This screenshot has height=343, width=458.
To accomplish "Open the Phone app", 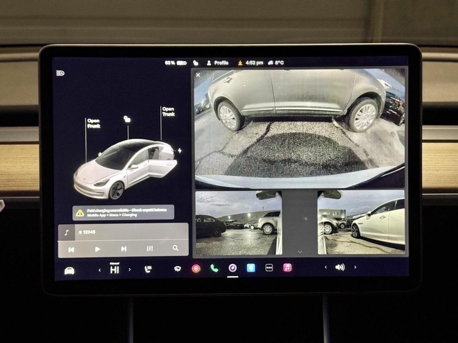I will [214, 268].
